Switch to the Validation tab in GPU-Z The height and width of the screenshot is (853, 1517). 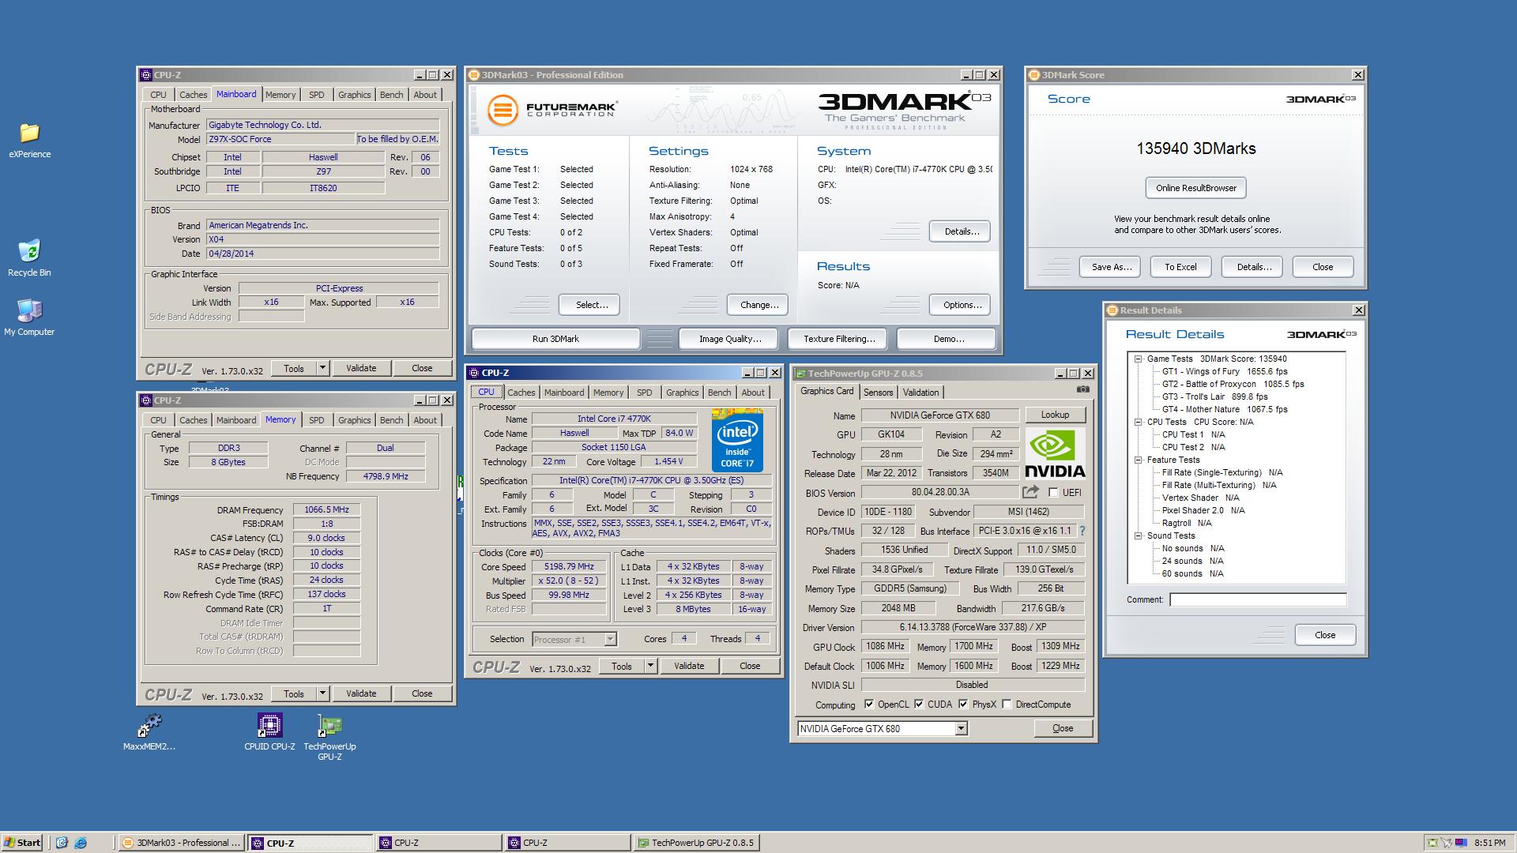point(920,393)
